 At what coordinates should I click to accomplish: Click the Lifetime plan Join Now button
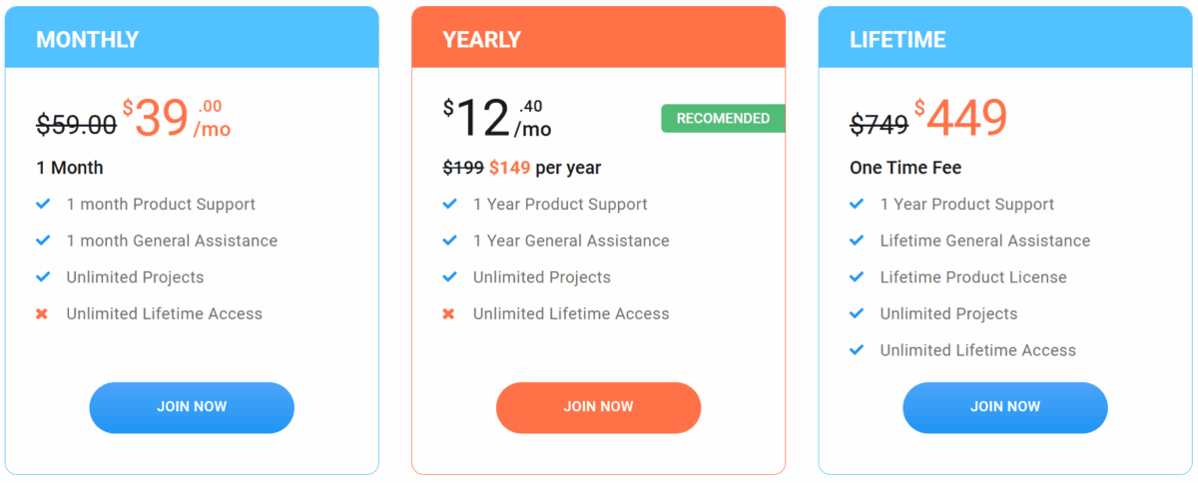click(x=1005, y=407)
